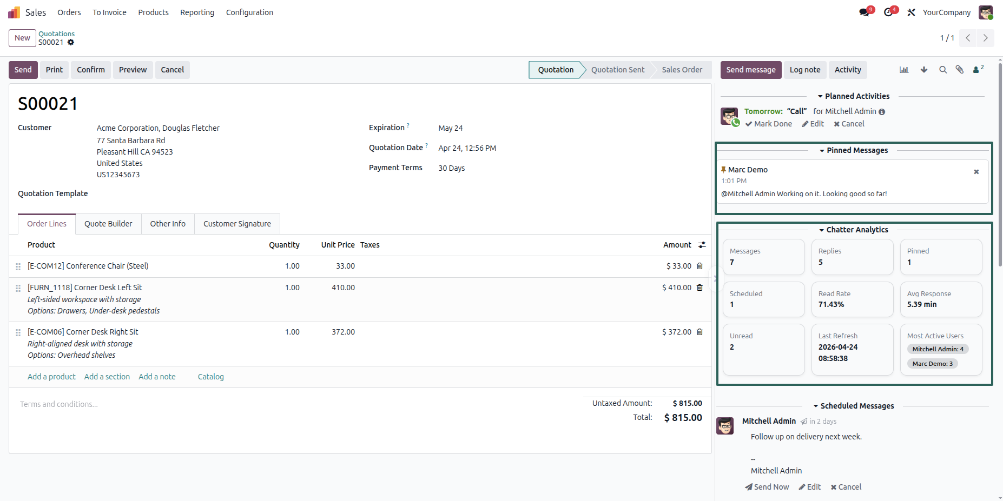1003x501 pixels.
Task: Schedule an Activity from chatter
Action: pyautogui.click(x=848, y=70)
